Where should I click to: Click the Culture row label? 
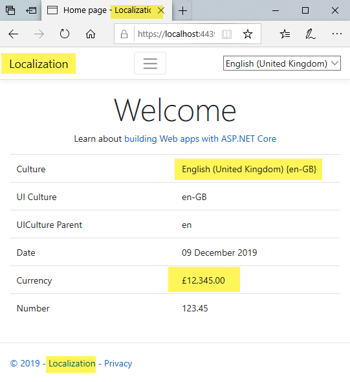click(31, 169)
